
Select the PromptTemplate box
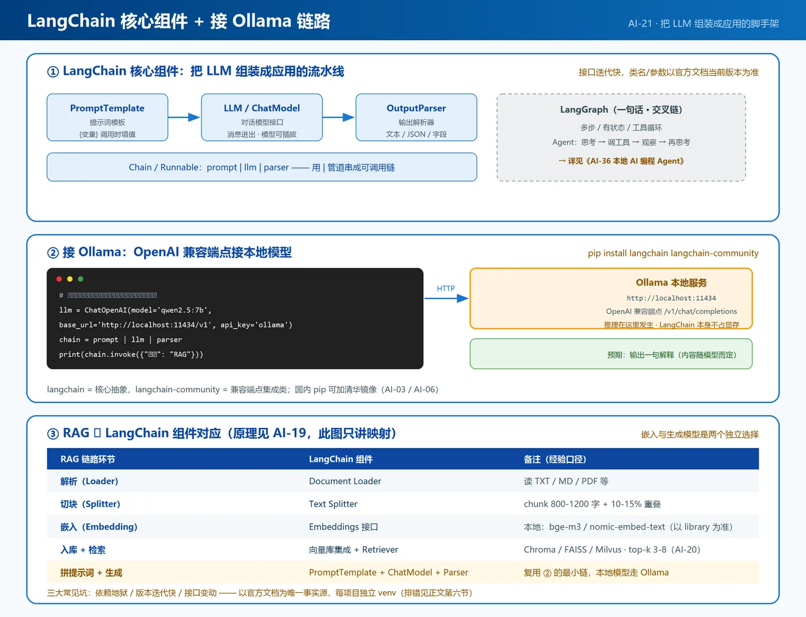click(x=107, y=117)
